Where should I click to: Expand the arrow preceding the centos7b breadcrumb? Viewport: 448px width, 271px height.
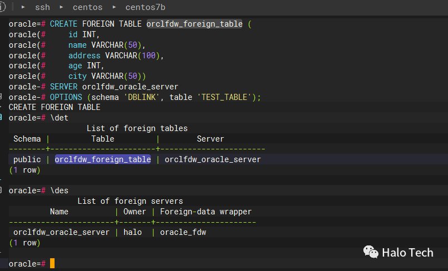point(114,7)
